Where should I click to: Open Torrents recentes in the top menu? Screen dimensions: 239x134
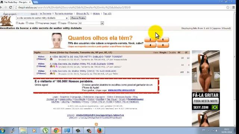[x=63, y=14]
